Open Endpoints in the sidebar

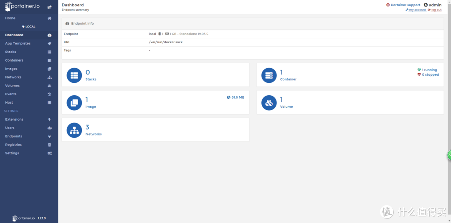pyautogui.click(x=13, y=136)
